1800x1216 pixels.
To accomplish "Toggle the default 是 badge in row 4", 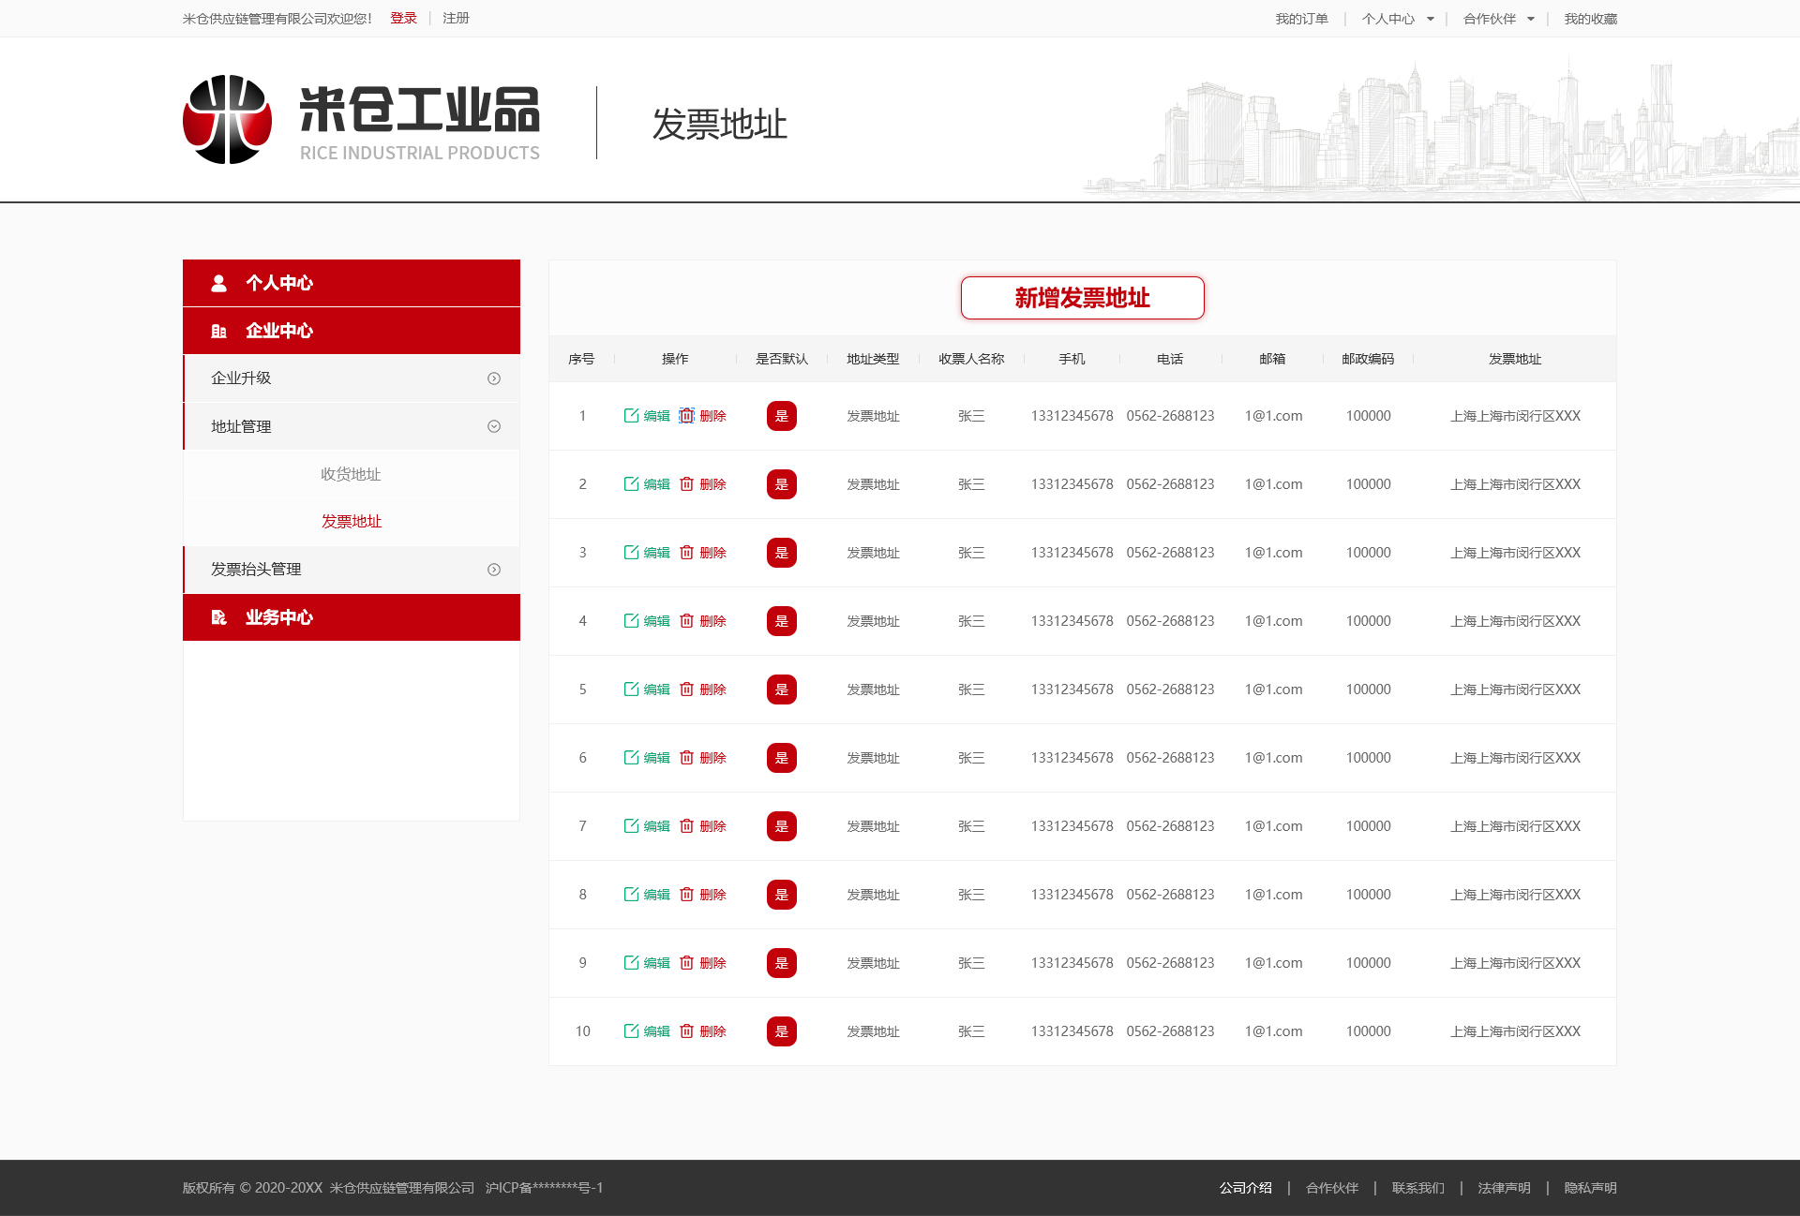I will 781,621.
